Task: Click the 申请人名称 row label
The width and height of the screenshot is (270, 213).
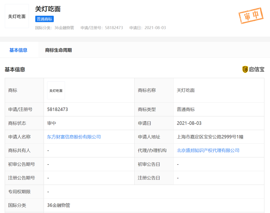Action: point(19,137)
